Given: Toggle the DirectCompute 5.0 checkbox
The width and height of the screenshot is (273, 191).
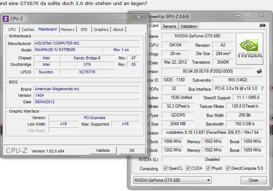Looking at the screenshot, I should point(228,168).
